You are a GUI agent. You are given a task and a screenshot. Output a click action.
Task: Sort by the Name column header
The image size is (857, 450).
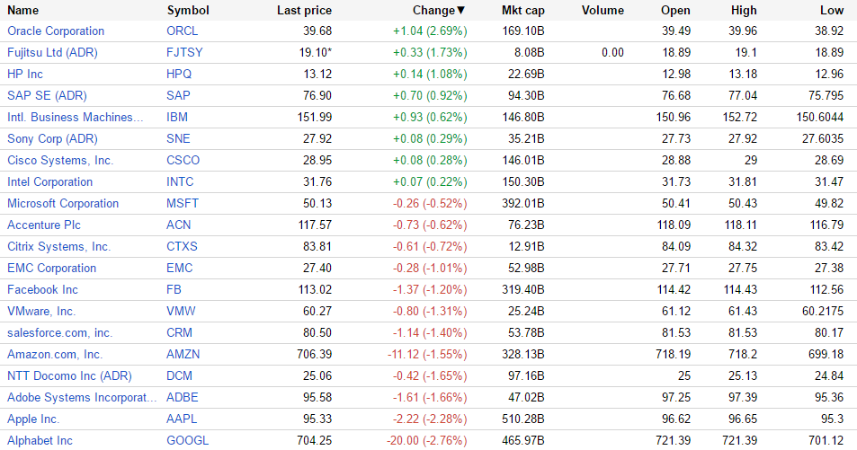[22, 11]
